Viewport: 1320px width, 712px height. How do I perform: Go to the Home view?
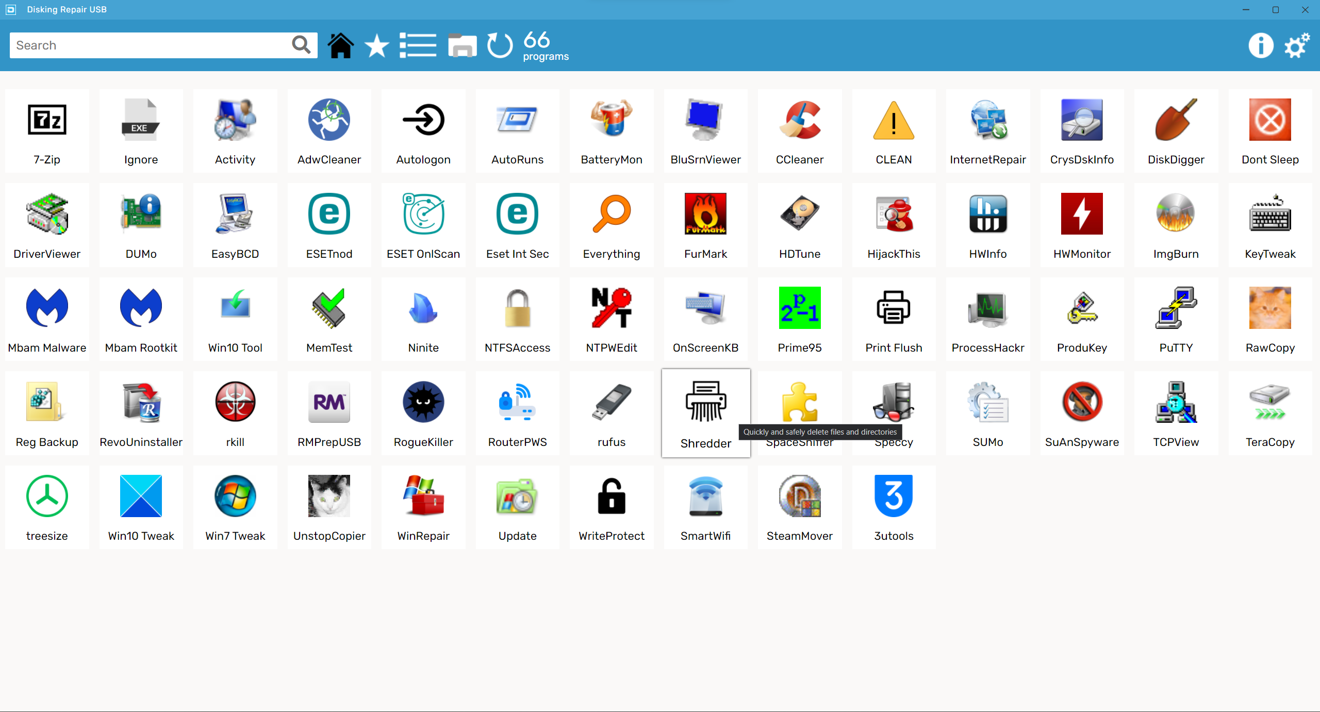coord(341,45)
